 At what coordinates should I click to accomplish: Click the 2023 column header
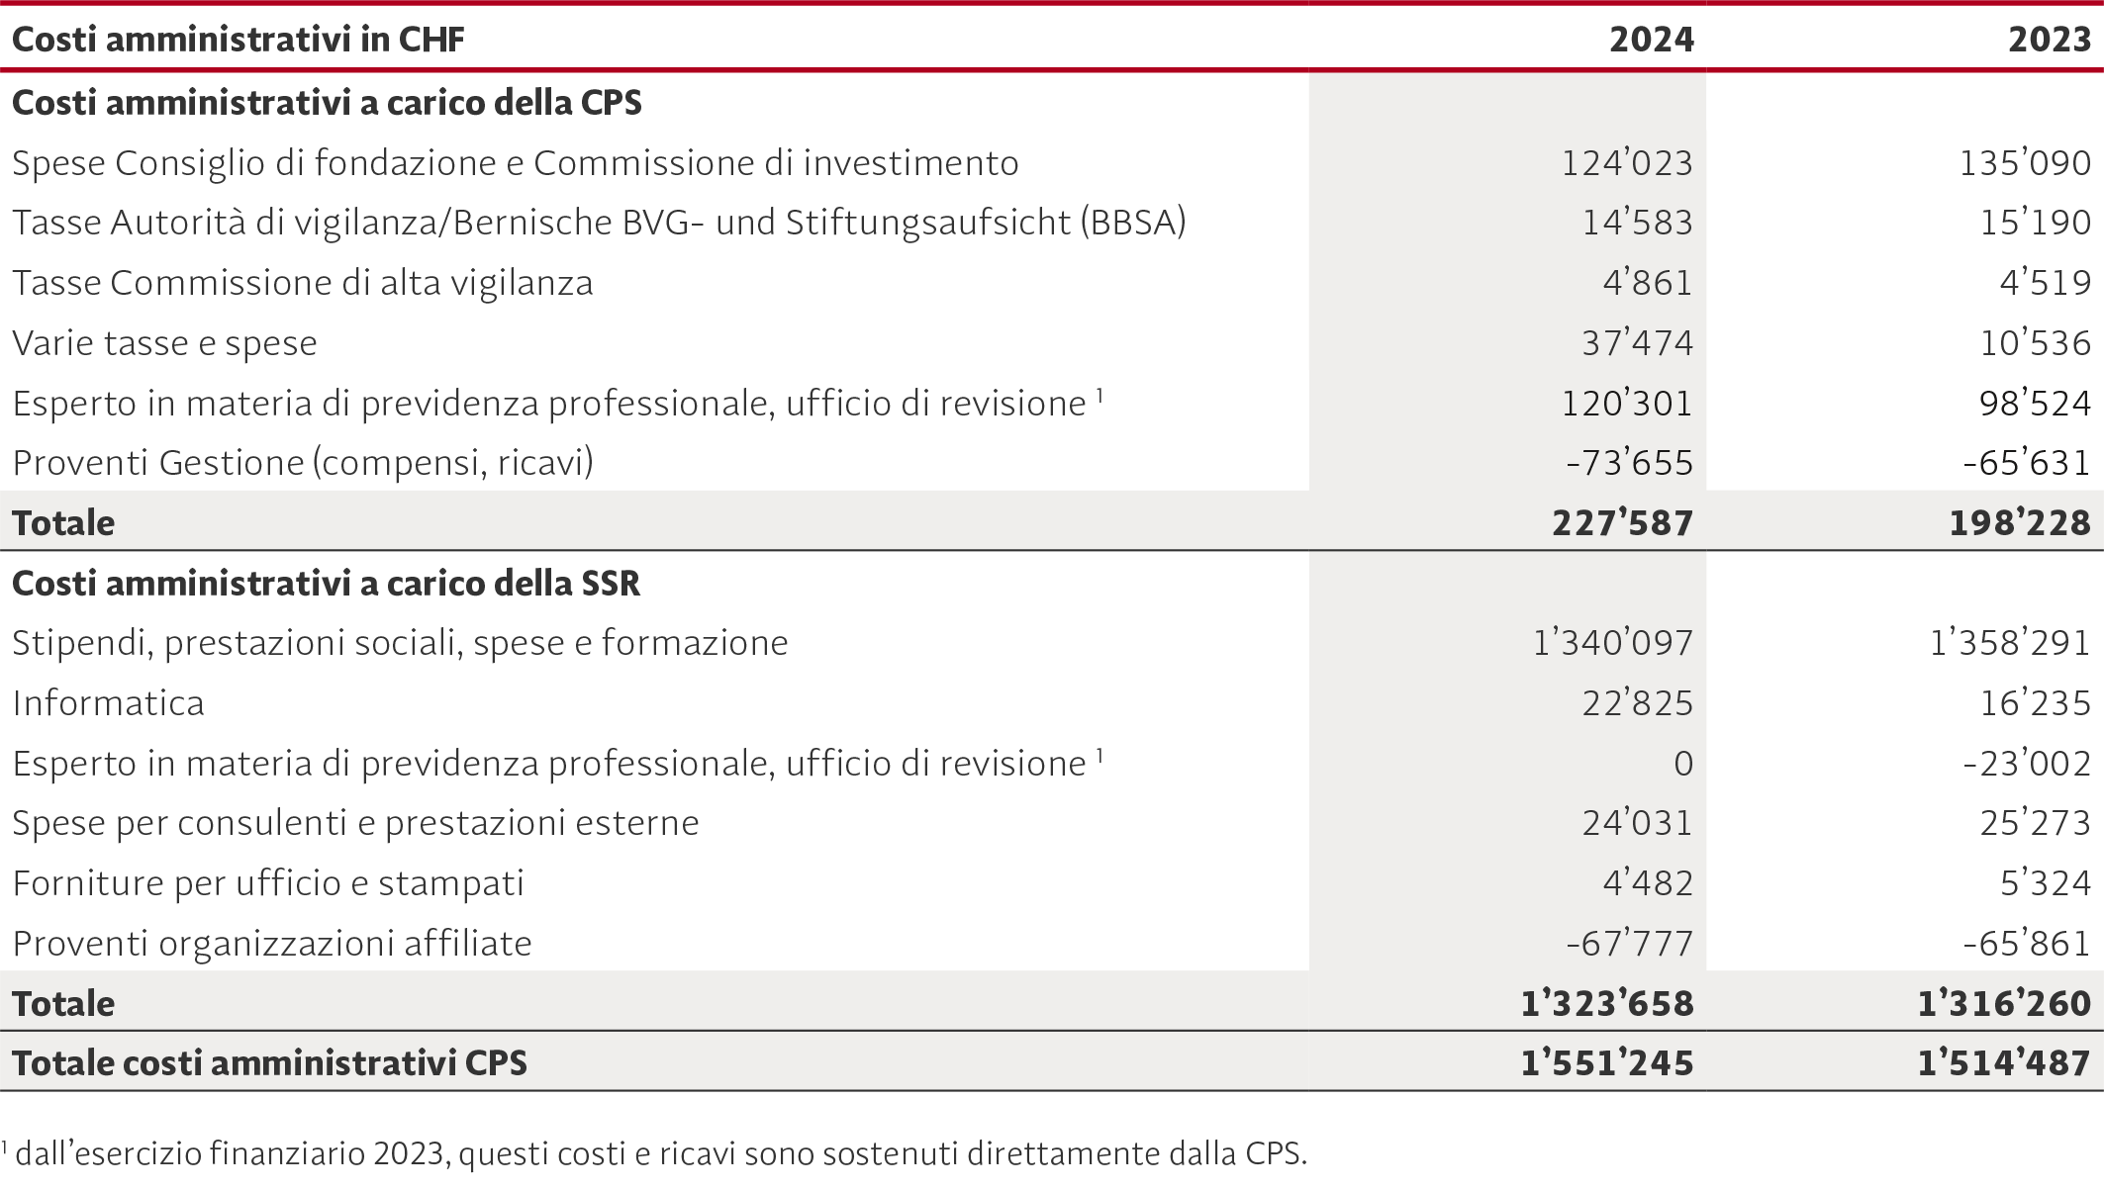tap(2049, 40)
